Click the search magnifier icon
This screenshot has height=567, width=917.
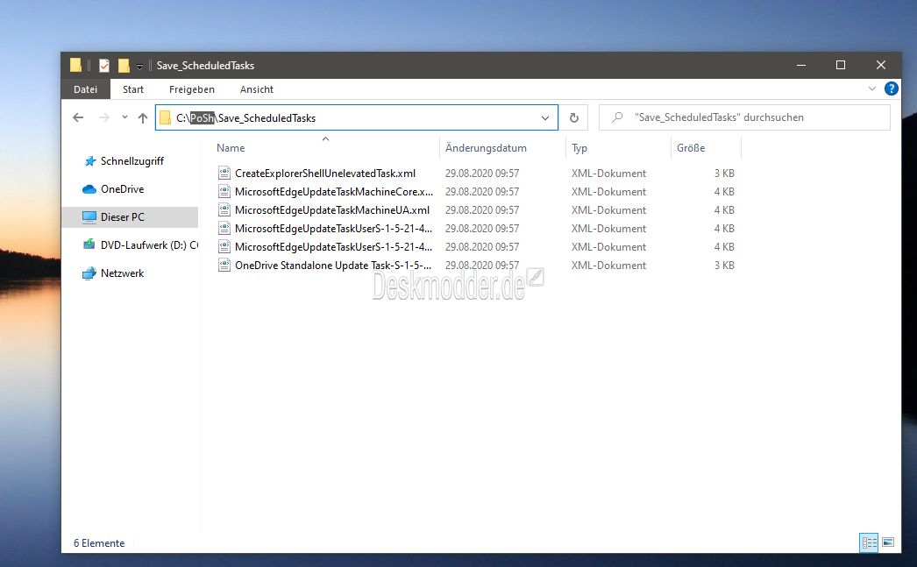(x=617, y=117)
